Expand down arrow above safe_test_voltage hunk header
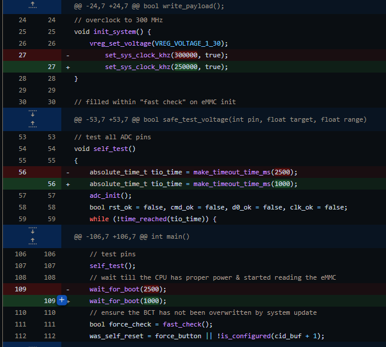Screen dimensions: 386x347 click(x=33, y=114)
